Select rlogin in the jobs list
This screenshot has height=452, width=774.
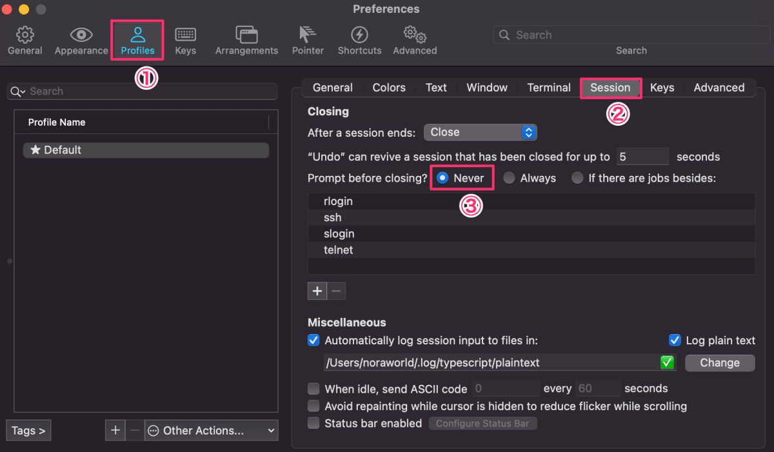531,201
